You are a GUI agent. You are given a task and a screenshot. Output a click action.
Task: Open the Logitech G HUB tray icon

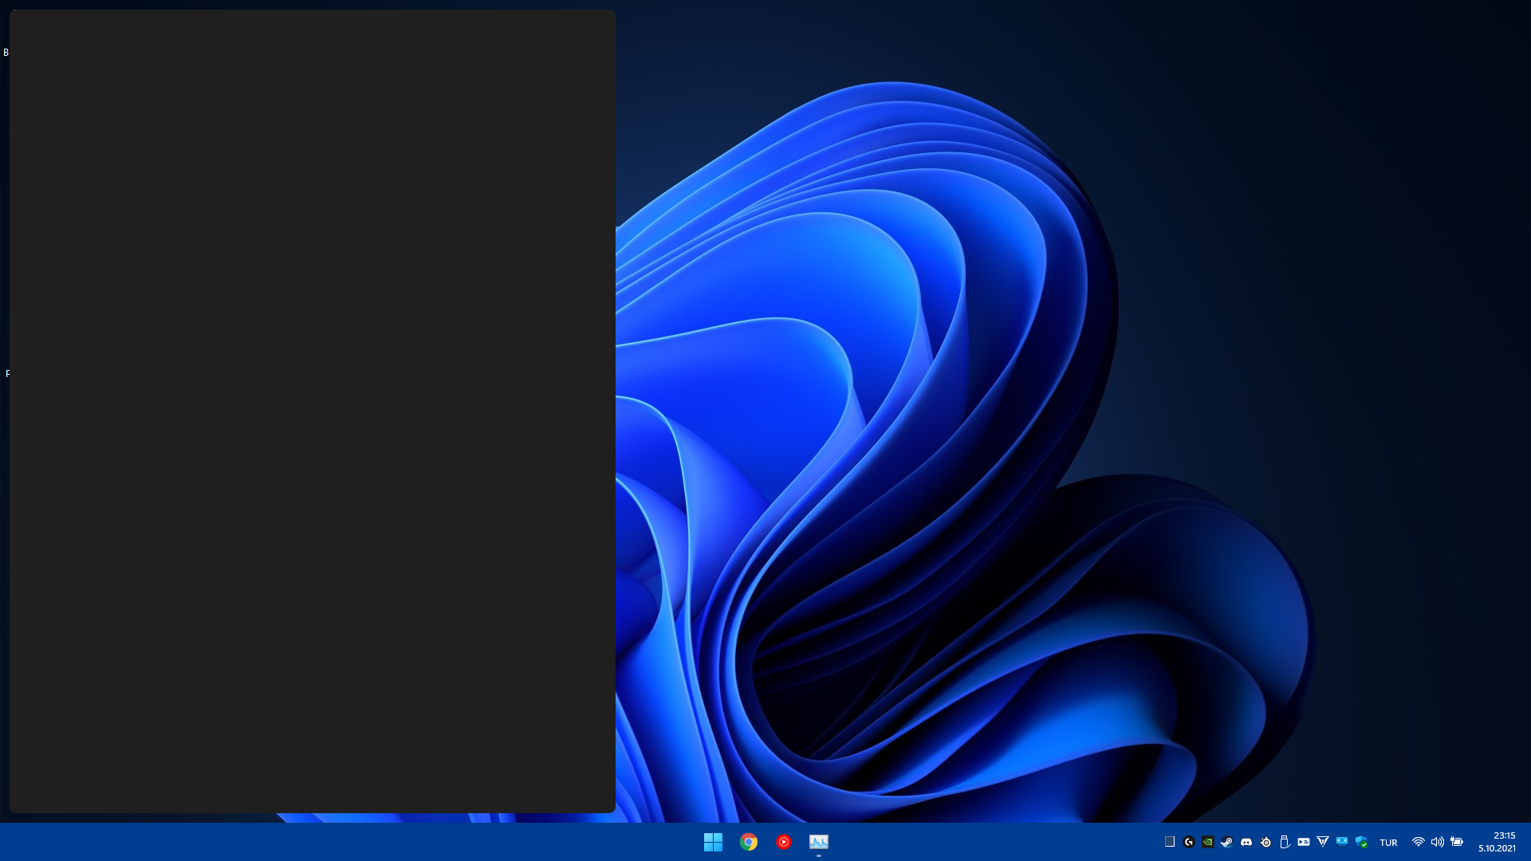point(1189,842)
